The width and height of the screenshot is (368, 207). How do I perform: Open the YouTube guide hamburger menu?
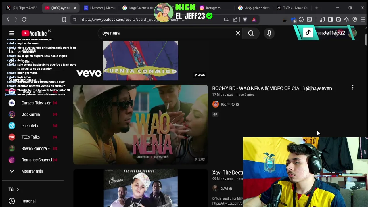coord(12,33)
